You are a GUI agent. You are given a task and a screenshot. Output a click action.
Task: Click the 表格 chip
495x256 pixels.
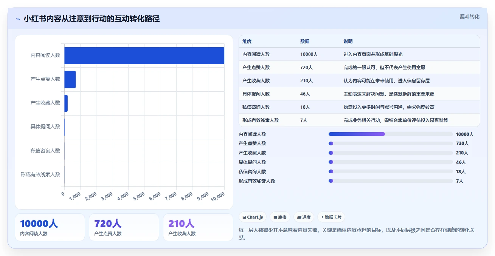click(x=280, y=217)
